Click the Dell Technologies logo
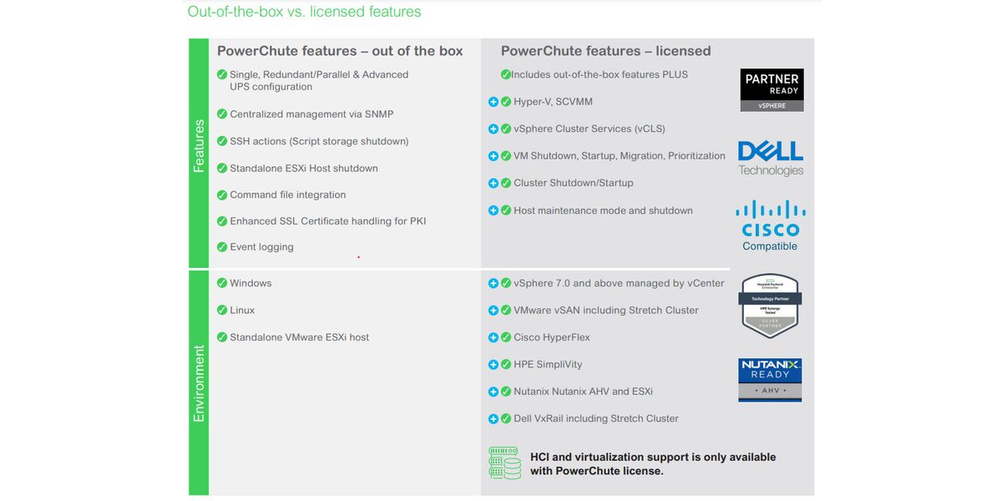The height and width of the screenshot is (501, 1002). [770, 159]
